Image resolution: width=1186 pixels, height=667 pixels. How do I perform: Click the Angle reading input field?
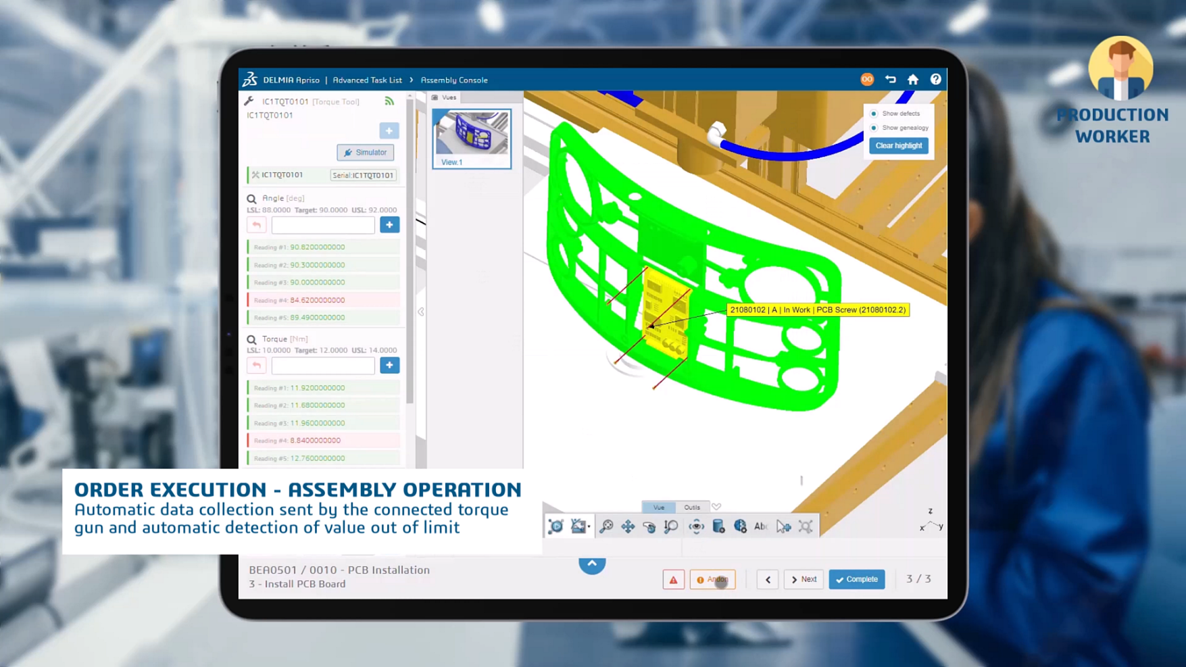323,225
